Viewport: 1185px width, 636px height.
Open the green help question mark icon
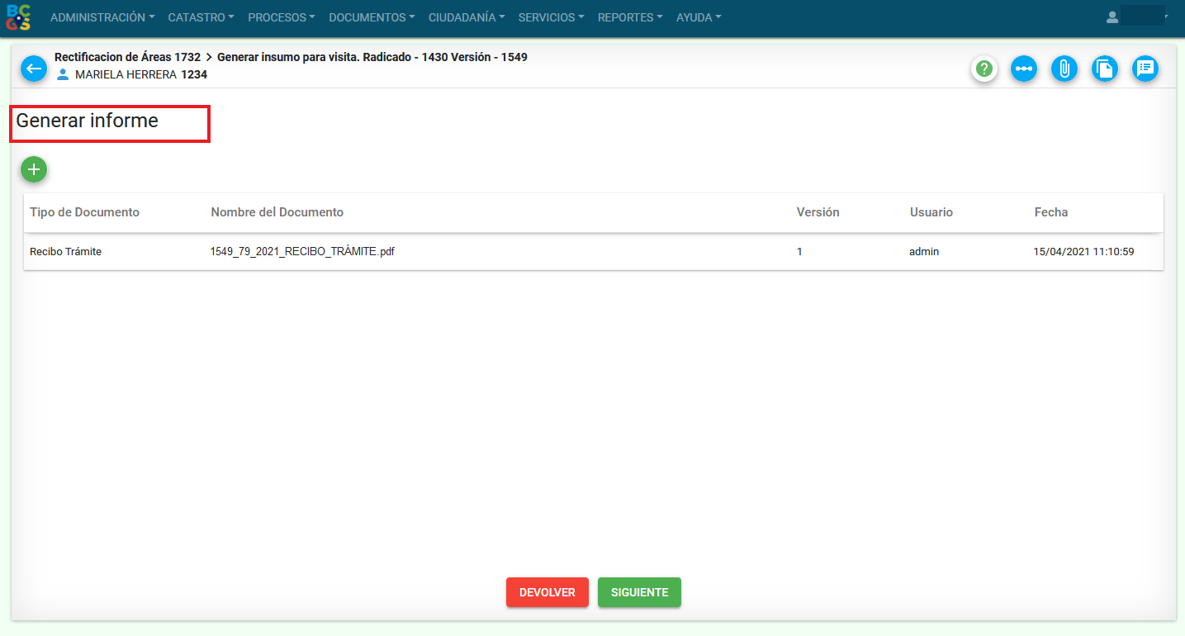tap(984, 69)
